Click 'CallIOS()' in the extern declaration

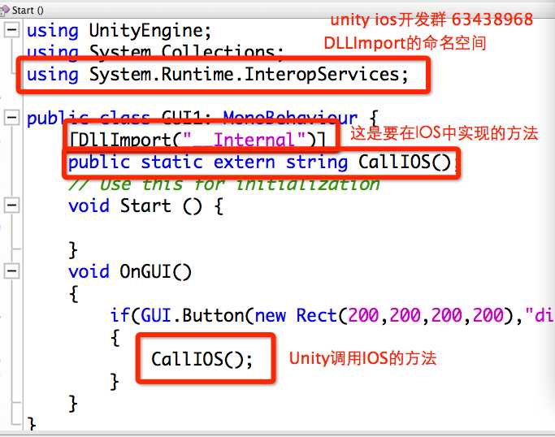[405, 162]
